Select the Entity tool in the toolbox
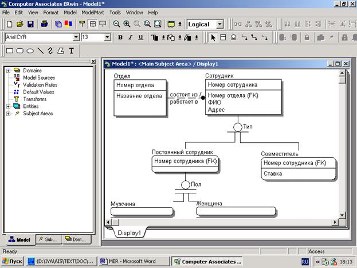Viewport: 357px width, 268px height. point(223,37)
